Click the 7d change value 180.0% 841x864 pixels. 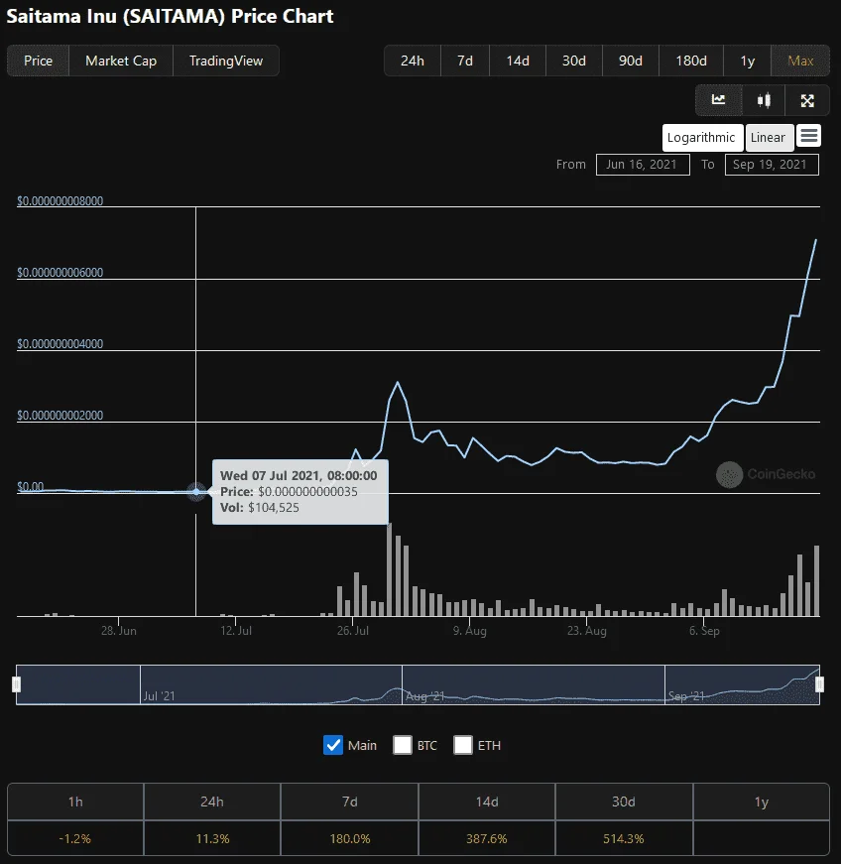coord(350,838)
